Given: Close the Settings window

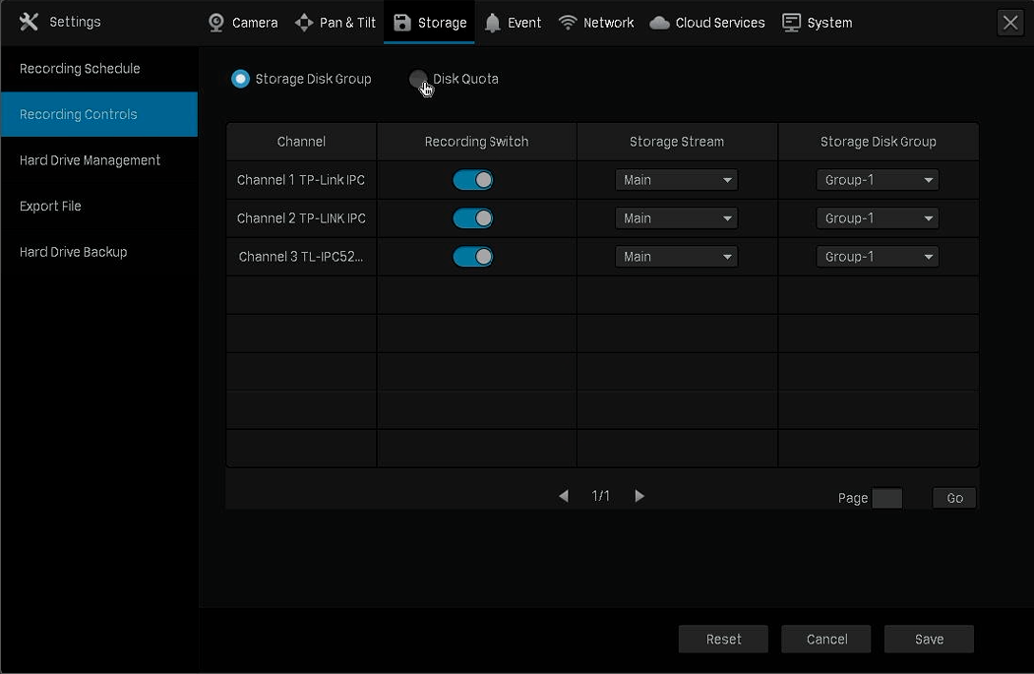Looking at the screenshot, I should [1010, 23].
